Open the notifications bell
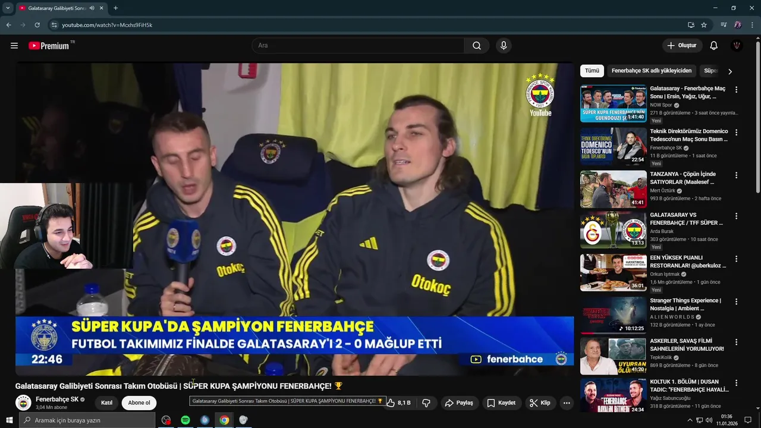 click(x=713, y=46)
